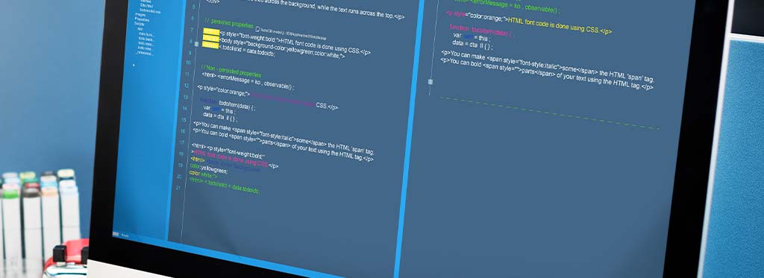Click line number 19 in the left gutter
The image size is (764, 278).
coord(180,165)
